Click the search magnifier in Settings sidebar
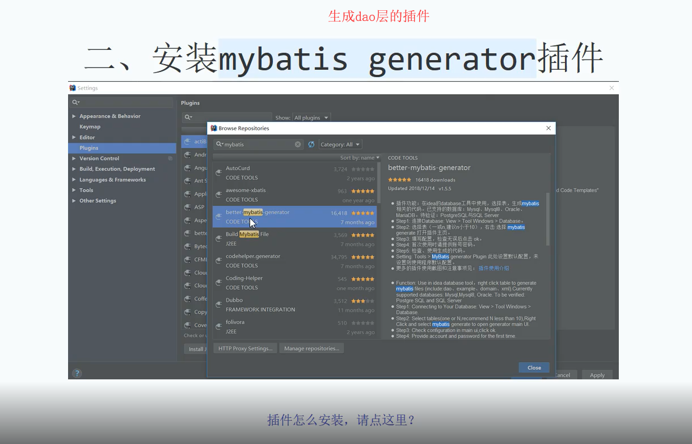The width and height of the screenshot is (692, 444). tap(75, 103)
